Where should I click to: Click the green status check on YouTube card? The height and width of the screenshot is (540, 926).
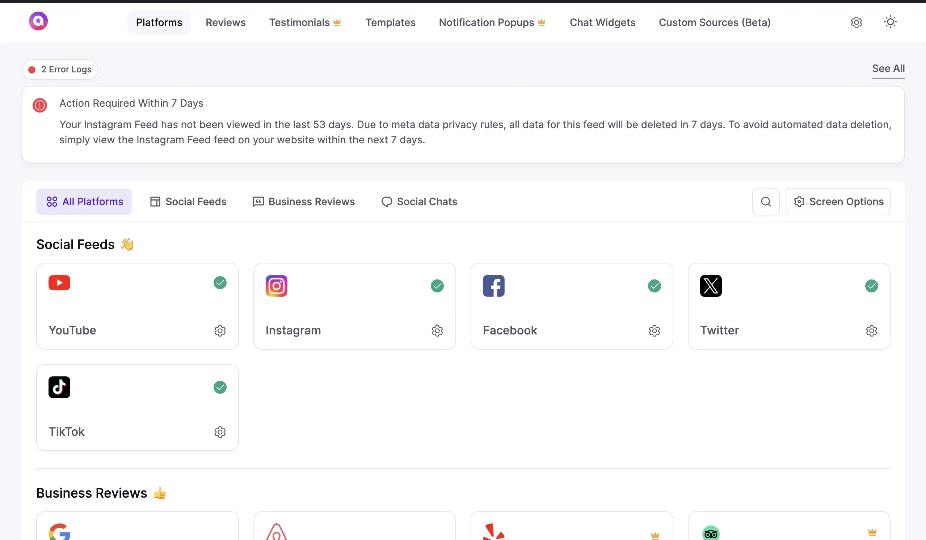pyautogui.click(x=220, y=283)
